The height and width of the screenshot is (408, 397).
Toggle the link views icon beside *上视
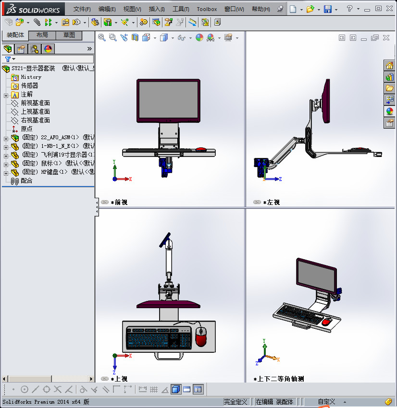pos(105,379)
